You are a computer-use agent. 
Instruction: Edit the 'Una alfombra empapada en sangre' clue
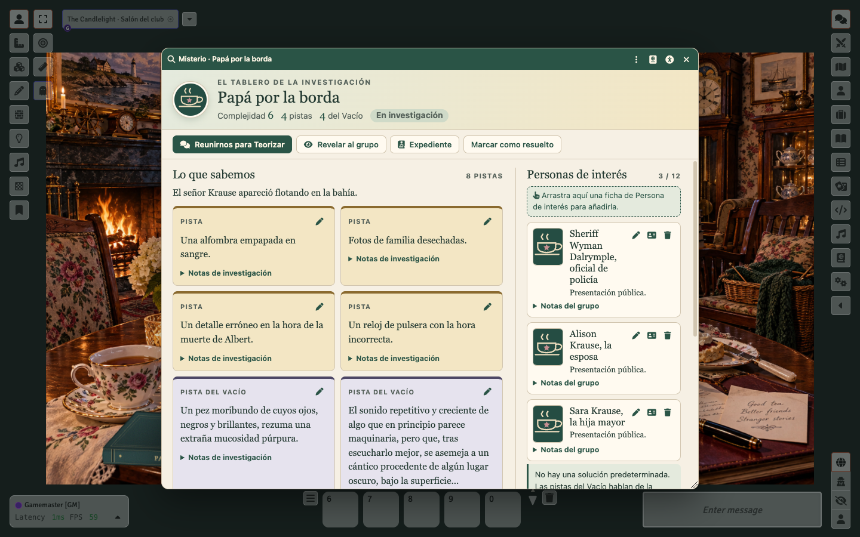[x=320, y=221]
